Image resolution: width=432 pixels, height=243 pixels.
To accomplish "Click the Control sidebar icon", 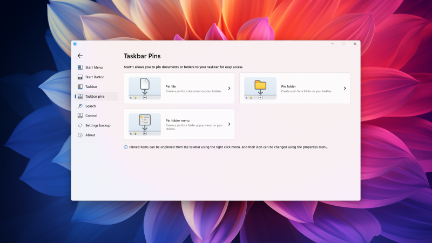I will tap(80, 116).
